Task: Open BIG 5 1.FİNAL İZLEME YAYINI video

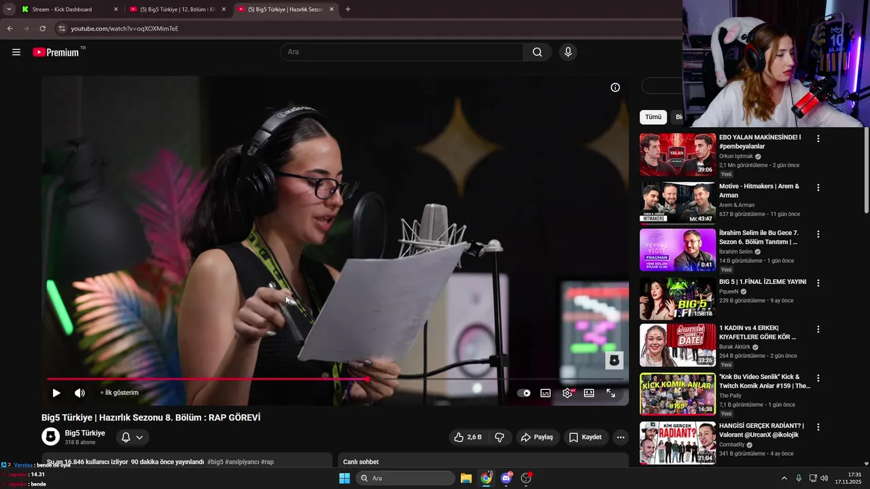Action: tap(678, 298)
